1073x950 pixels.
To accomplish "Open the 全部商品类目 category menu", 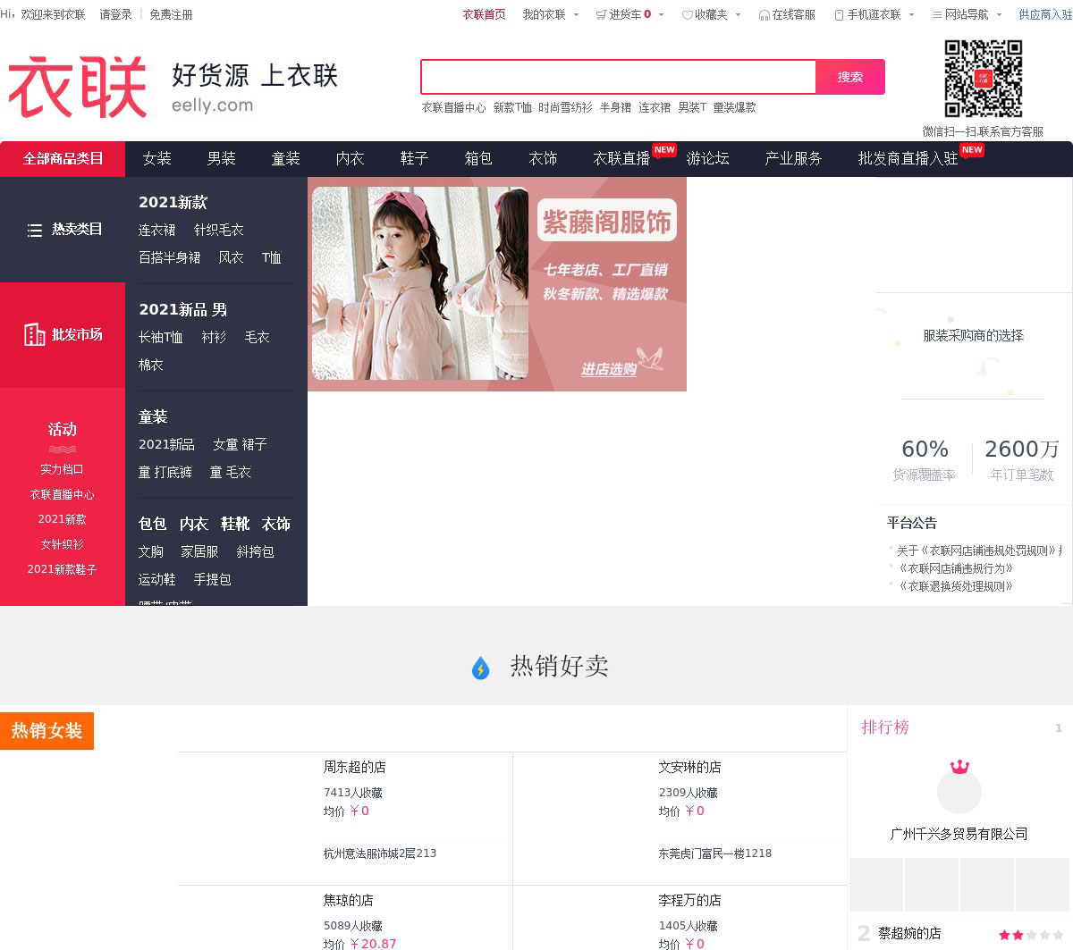I will coord(63,159).
